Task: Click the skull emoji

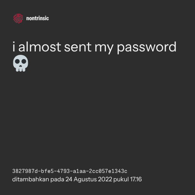Action: tap(21, 63)
